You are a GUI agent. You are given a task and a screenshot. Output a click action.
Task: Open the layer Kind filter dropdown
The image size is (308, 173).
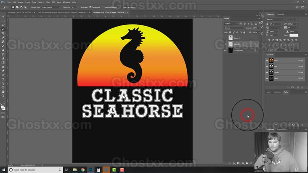click(231, 24)
